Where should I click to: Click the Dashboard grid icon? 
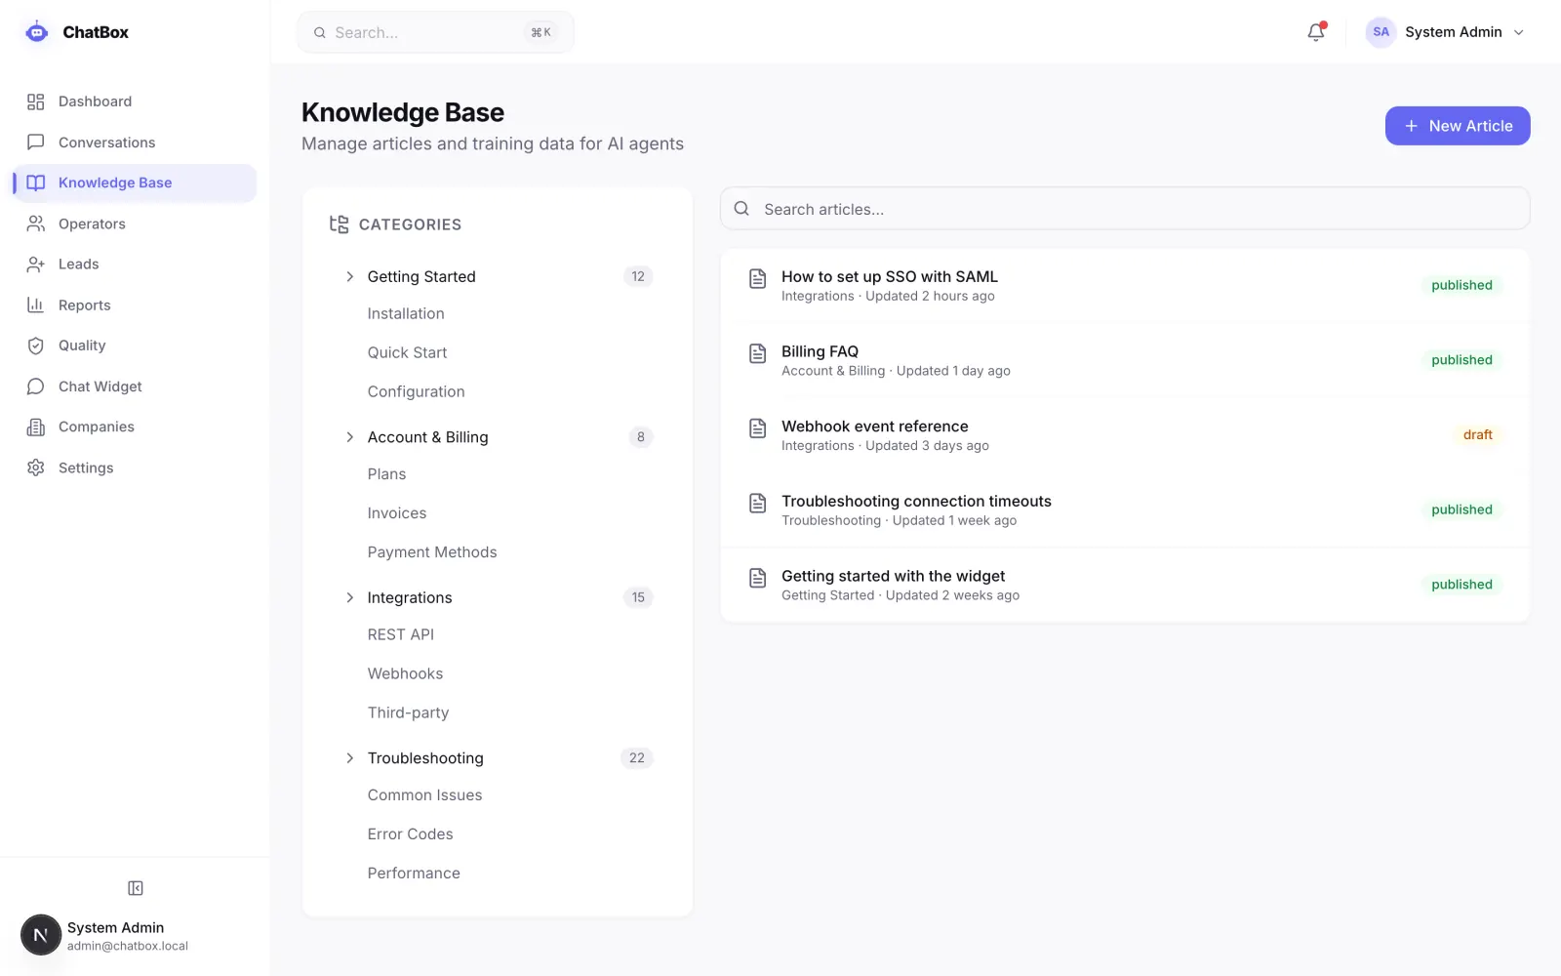pyautogui.click(x=36, y=102)
